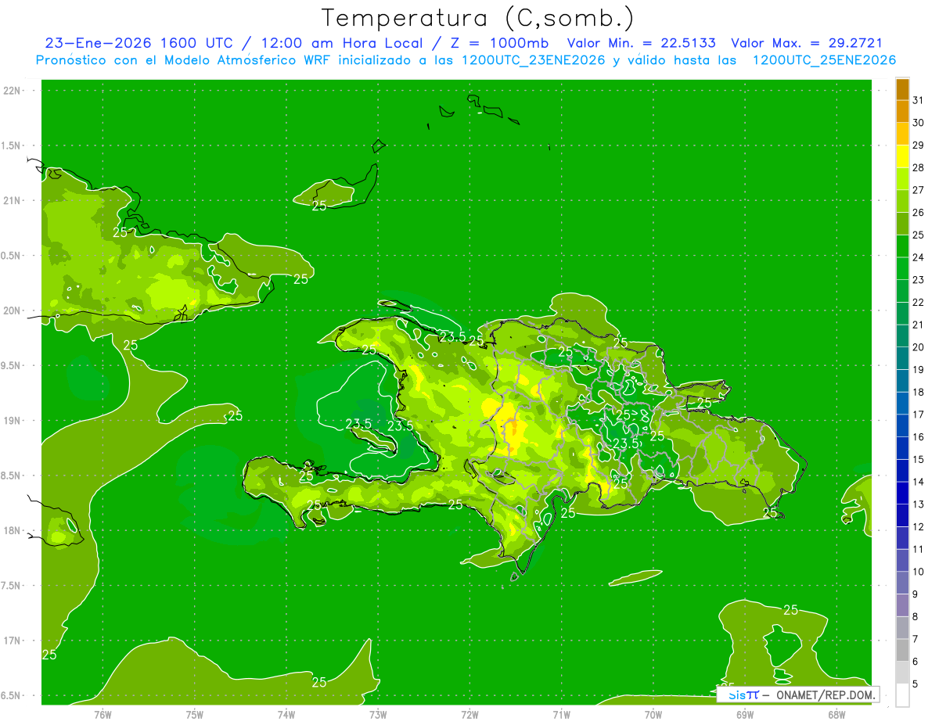Image resolution: width=939 pixels, height=725 pixels.
Task: Click the "Temperatura (C,somb.)" title
Action: 477,19
